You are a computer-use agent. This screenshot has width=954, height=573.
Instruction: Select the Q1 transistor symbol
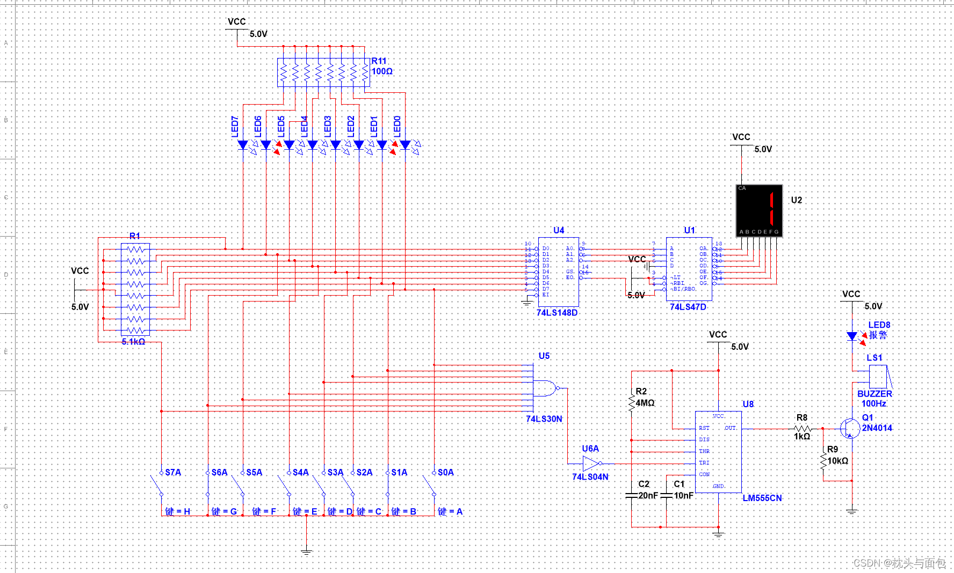850,428
